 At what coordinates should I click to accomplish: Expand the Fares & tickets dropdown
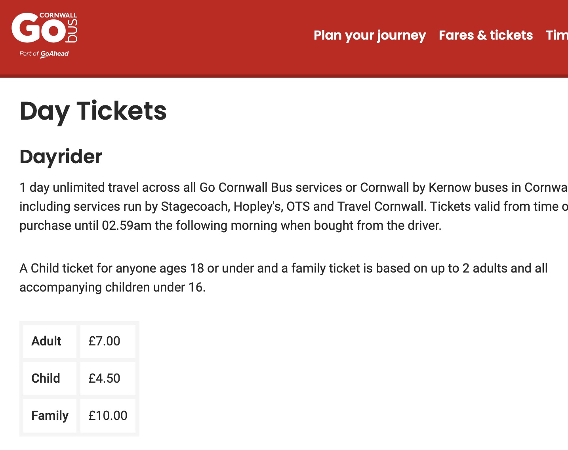(x=486, y=36)
